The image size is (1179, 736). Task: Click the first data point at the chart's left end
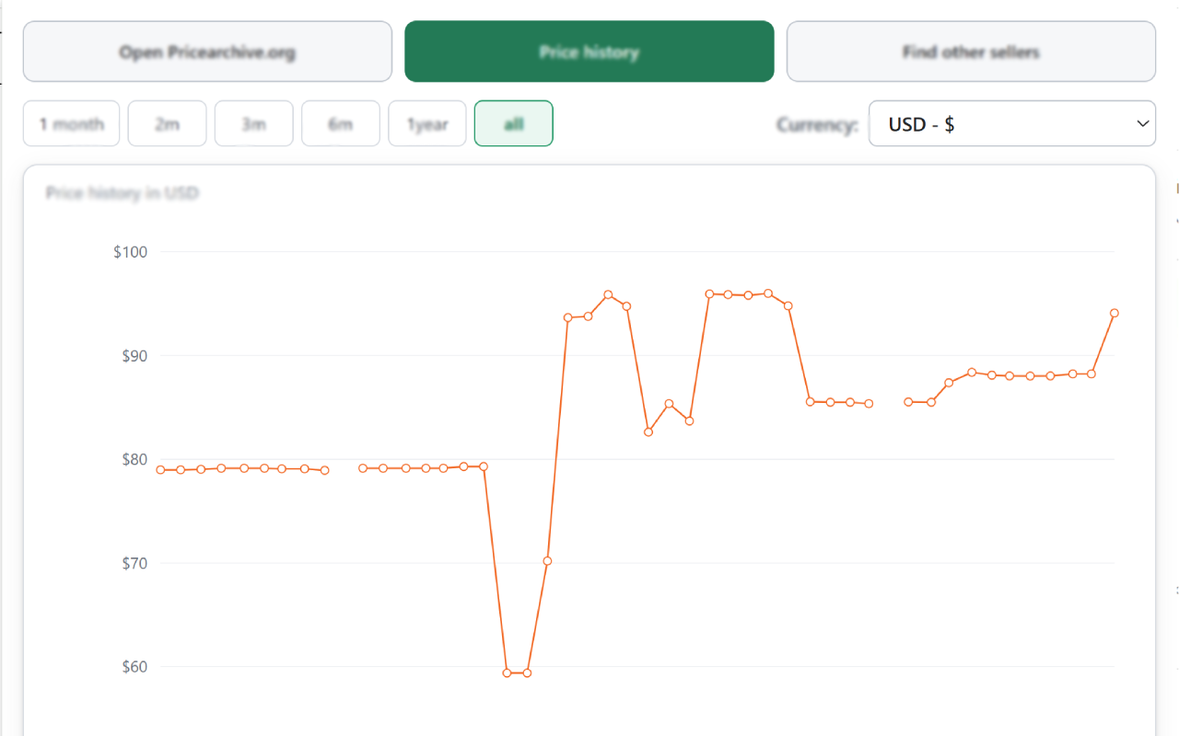[x=160, y=469]
